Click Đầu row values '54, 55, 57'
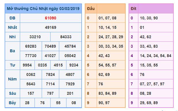This screenshot has height=111, width=178. click(107, 65)
